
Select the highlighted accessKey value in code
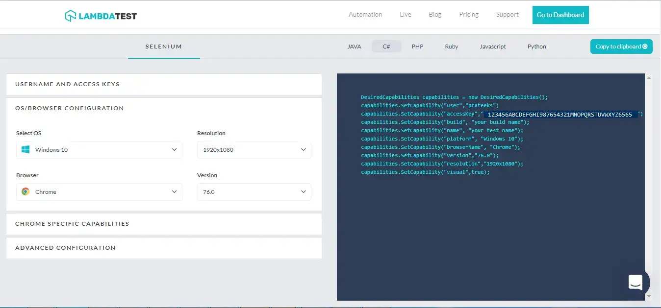(x=559, y=114)
